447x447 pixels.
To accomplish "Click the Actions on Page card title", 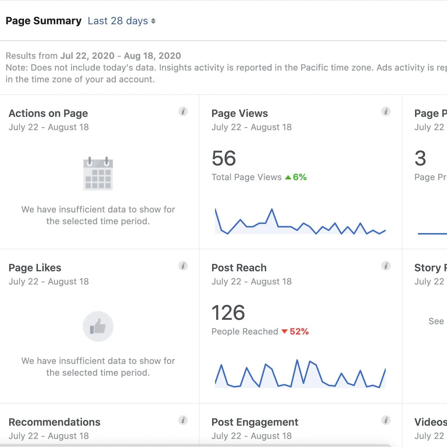I will pos(48,113).
